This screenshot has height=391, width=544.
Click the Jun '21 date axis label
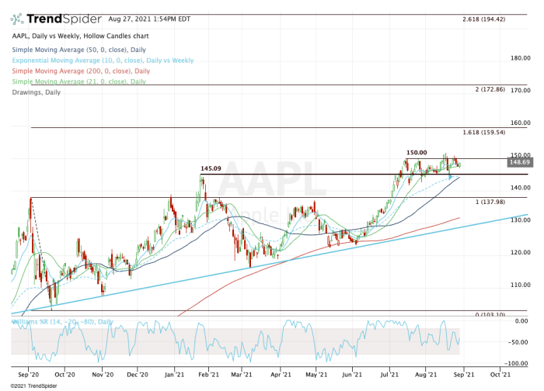[x=352, y=375]
